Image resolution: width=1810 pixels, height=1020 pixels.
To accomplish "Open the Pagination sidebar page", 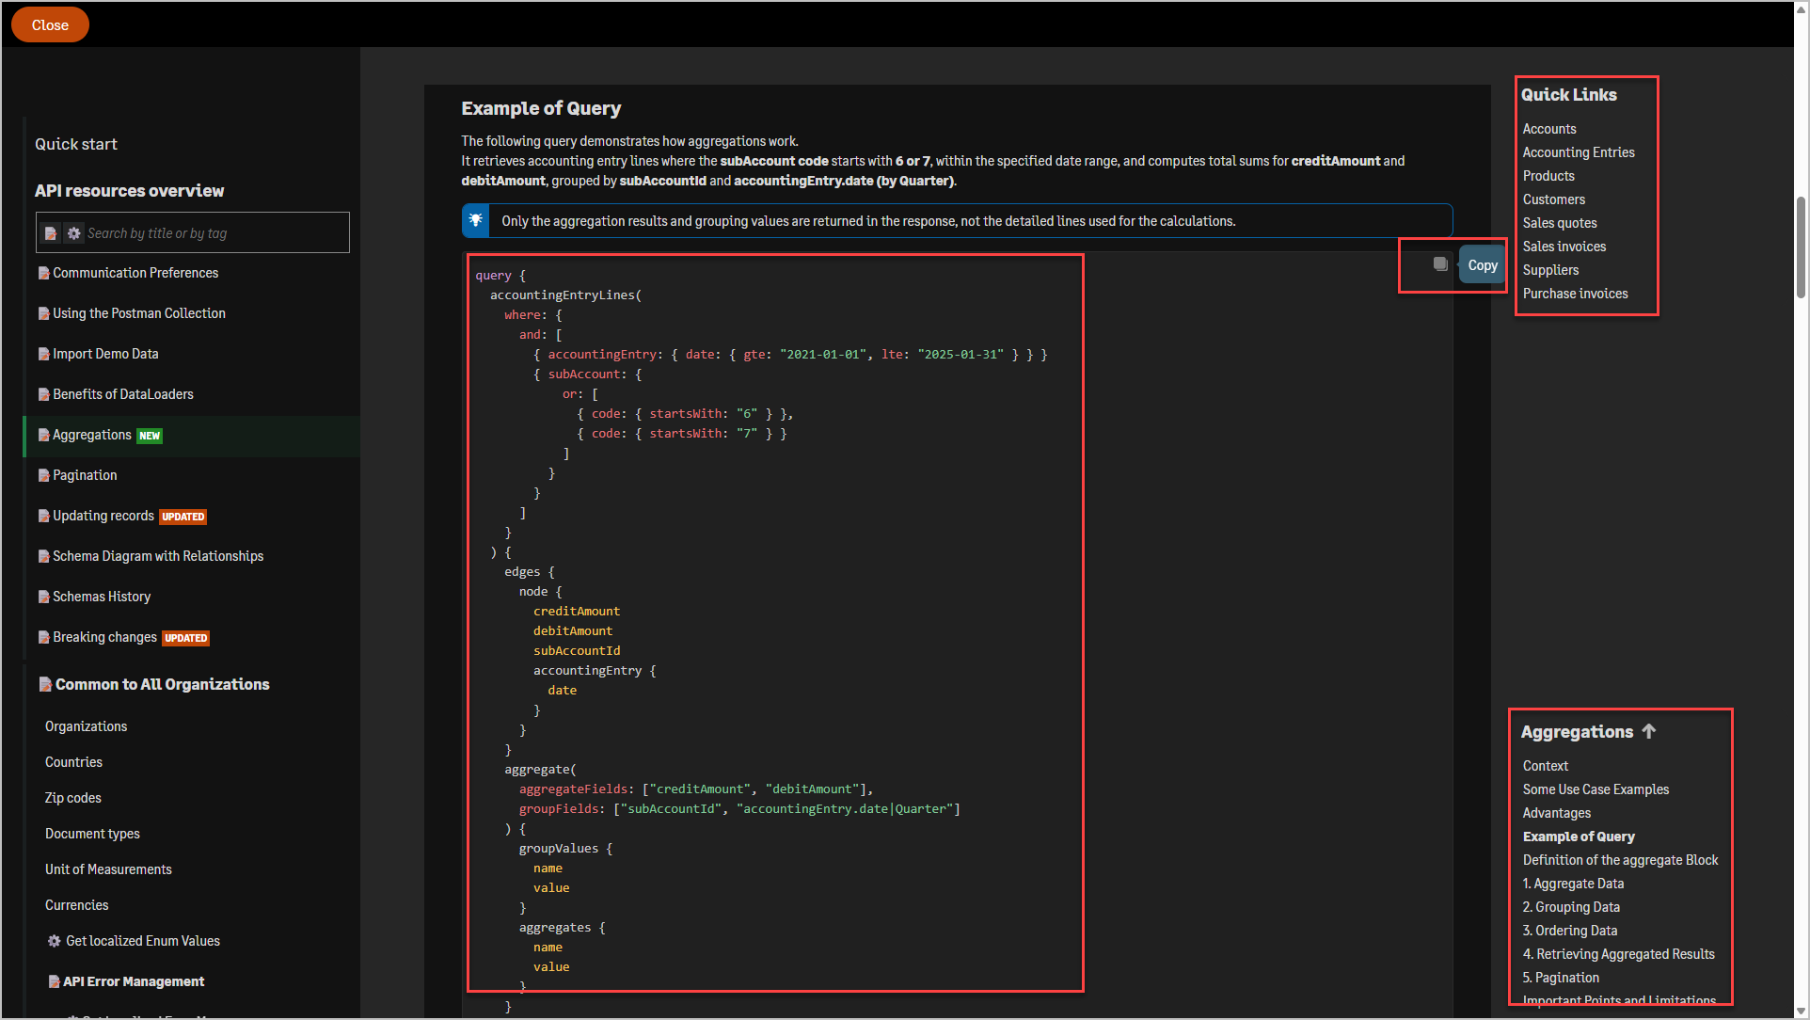I will click(85, 475).
